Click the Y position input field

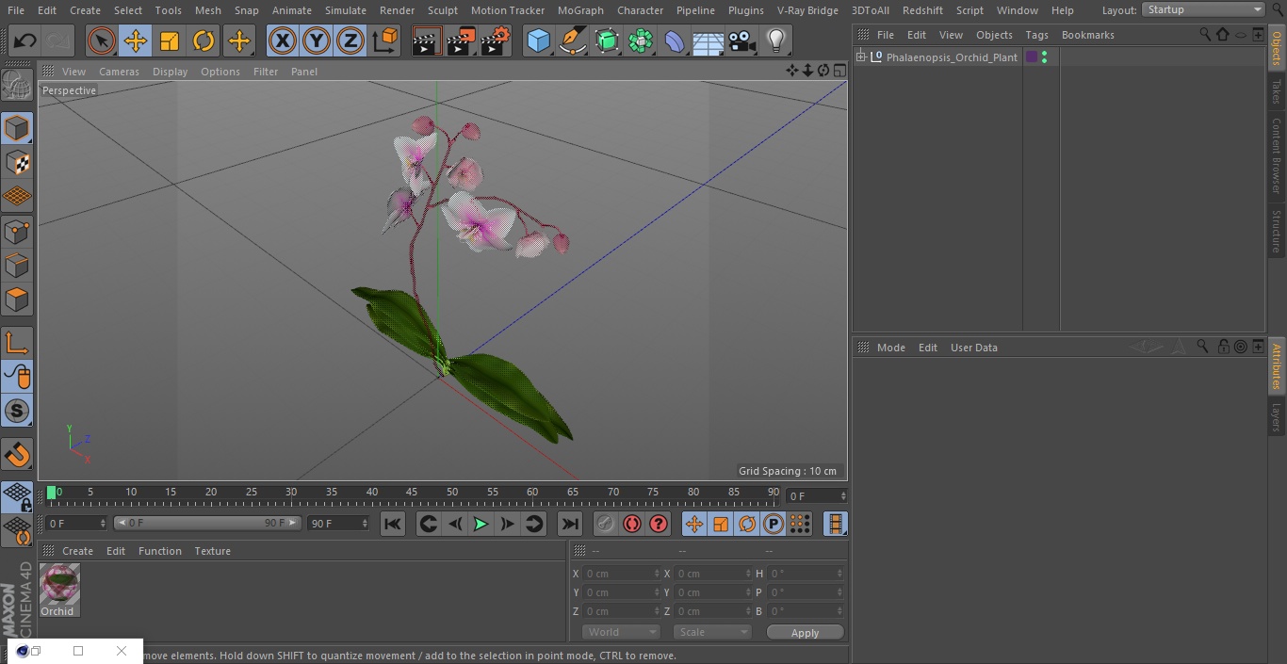pos(621,592)
